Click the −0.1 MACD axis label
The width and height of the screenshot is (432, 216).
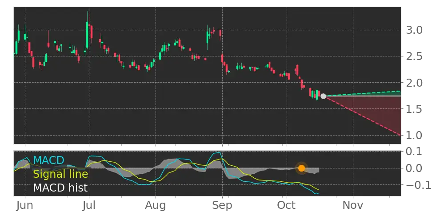pos(417,185)
